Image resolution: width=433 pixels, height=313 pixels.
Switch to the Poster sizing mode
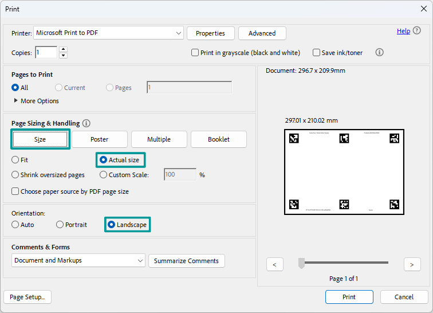point(99,139)
